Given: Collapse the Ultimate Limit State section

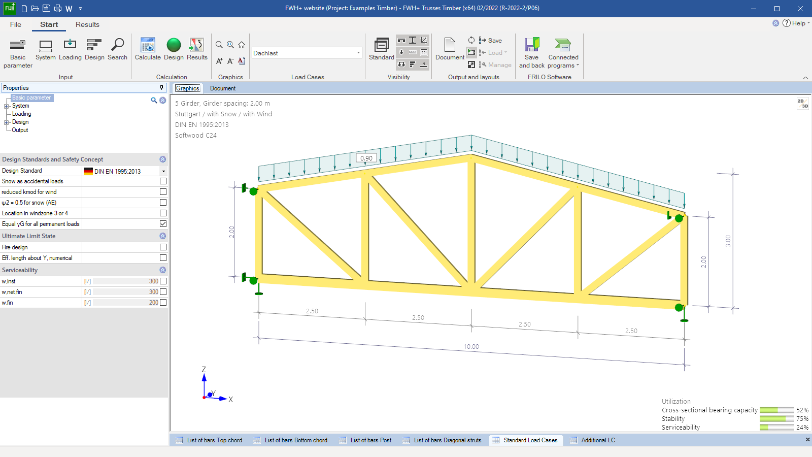Looking at the screenshot, I should pyautogui.click(x=162, y=236).
